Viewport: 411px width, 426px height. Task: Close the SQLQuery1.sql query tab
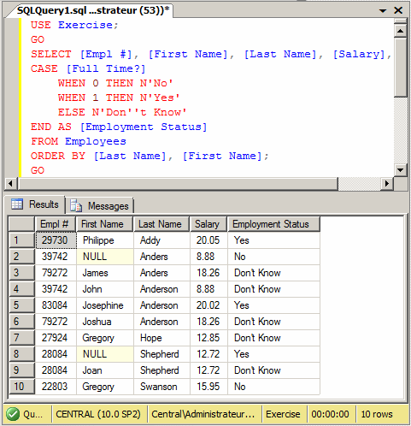coord(398,10)
